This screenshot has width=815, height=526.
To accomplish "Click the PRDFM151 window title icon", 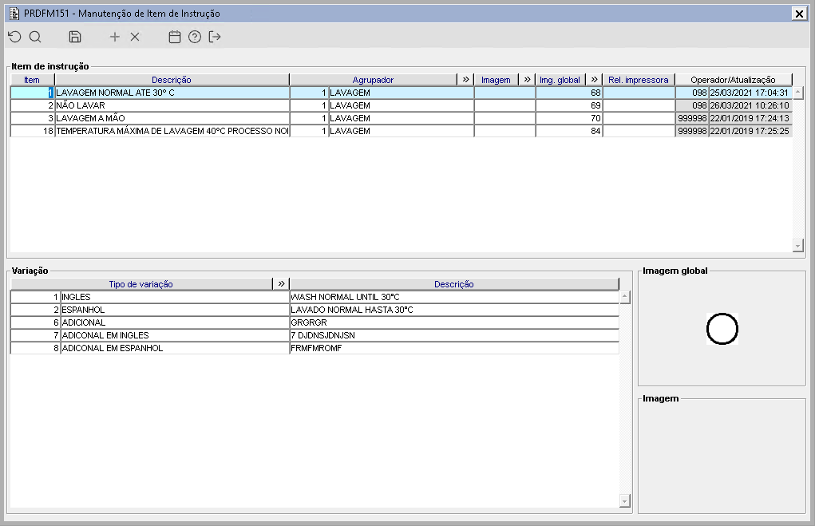I will pyautogui.click(x=14, y=14).
